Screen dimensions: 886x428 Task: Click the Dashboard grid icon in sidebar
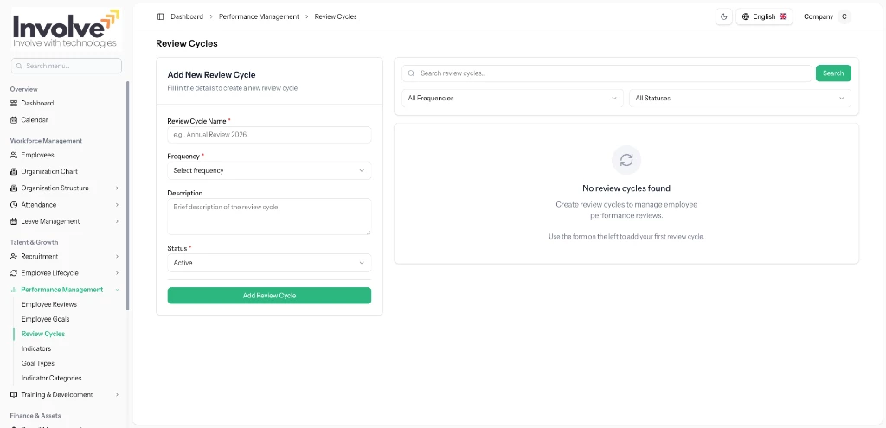click(14, 104)
